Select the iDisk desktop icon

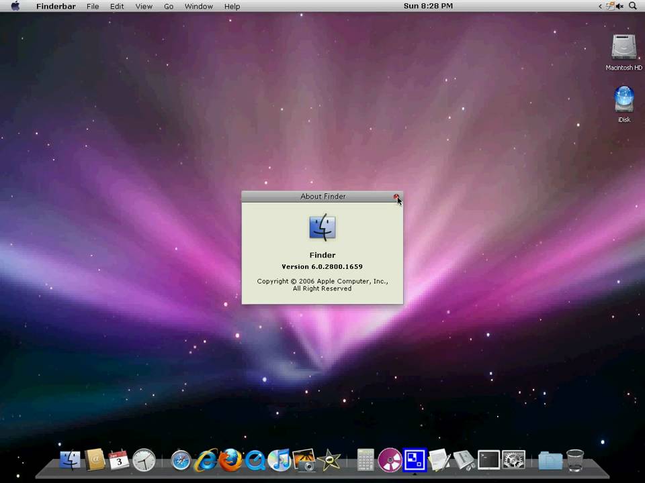(624, 105)
